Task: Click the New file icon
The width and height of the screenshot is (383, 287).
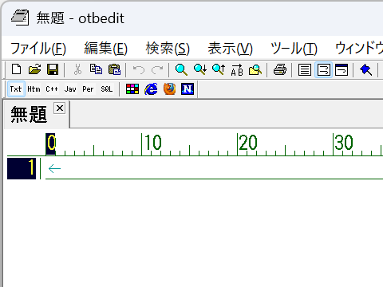Action: (x=17, y=69)
